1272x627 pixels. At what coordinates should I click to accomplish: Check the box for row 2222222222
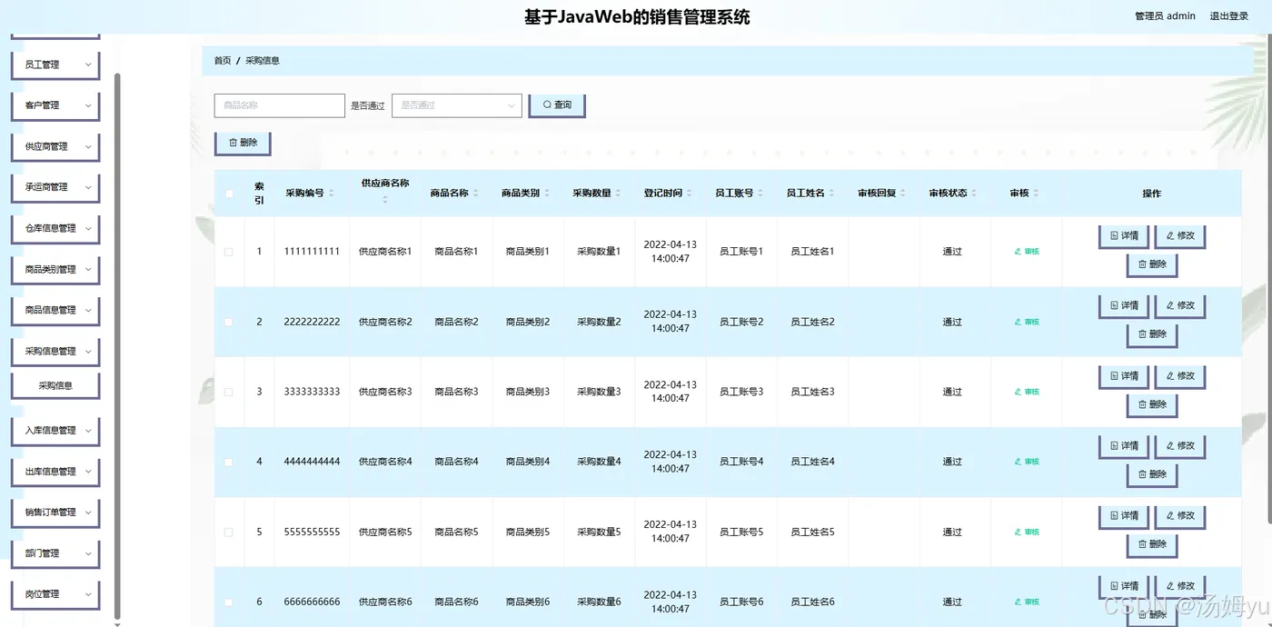coord(229,322)
